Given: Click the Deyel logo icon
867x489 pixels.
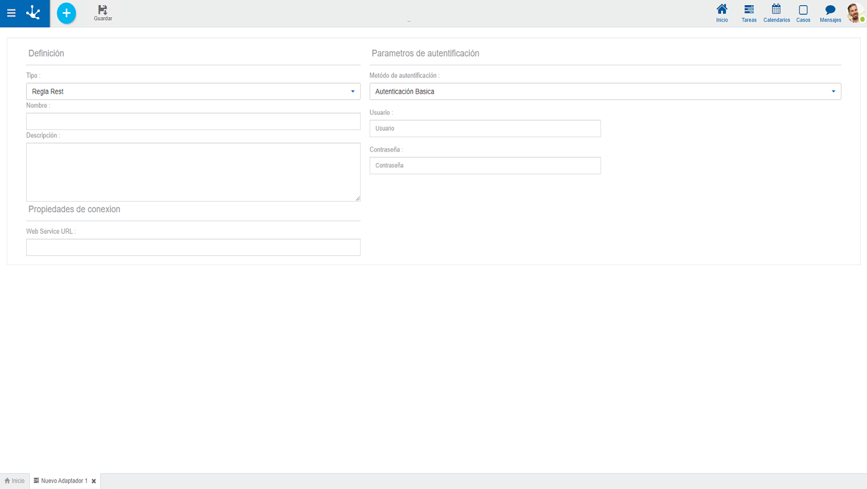Looking at the screenshot, I should (33, 13).
